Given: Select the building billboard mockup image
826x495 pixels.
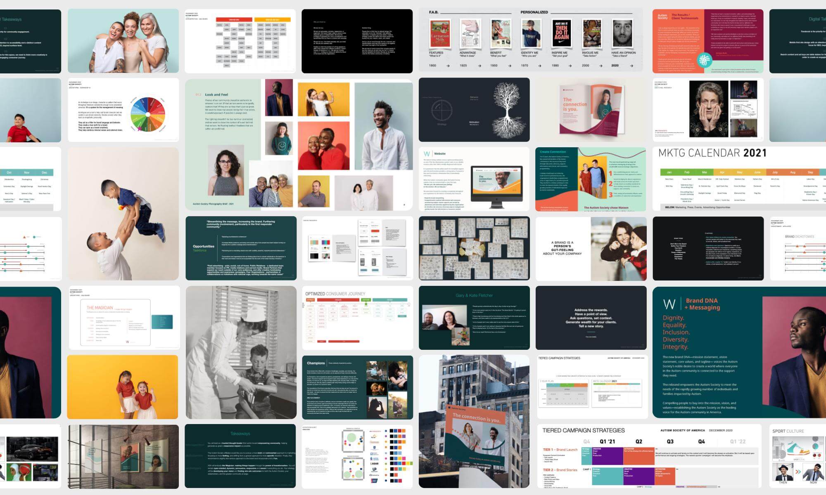Looking at the screenshot, I should pos(474,421).
